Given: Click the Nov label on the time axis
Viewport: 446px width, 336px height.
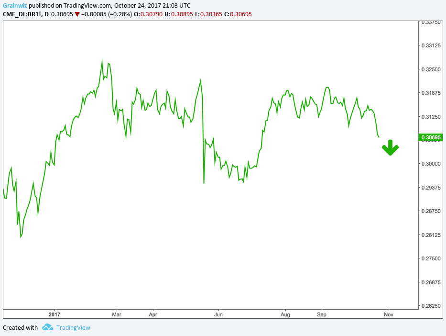Looking at the screenshot, I should (389, 314).
